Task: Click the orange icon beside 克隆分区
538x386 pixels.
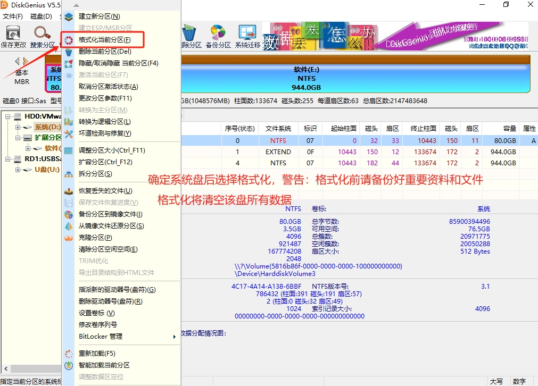Action: point(69,238)
